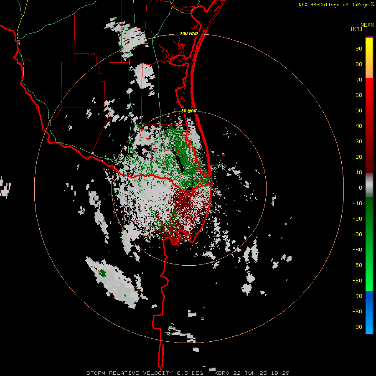Viewport: 376px width, 376px height.
Task: Click the 20 value on the velocity scale
Action: [x=359, y=157]
